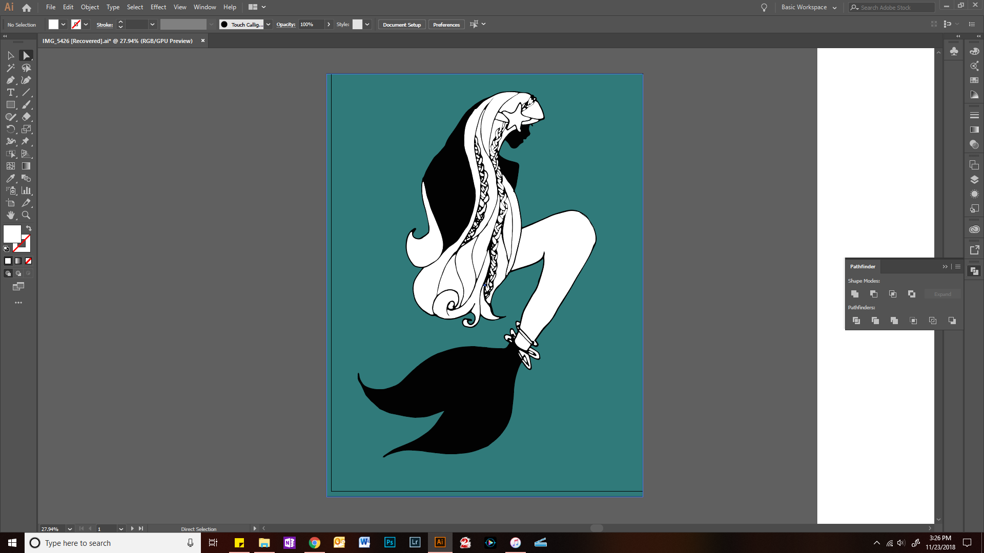Expand the Opacity dropdown arrow
Screen dimensions: 984x553
pos(329,24)
